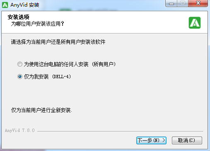Click the 安装选项 header title
Viewport: 210px width, 151px height.
(18, 17)
